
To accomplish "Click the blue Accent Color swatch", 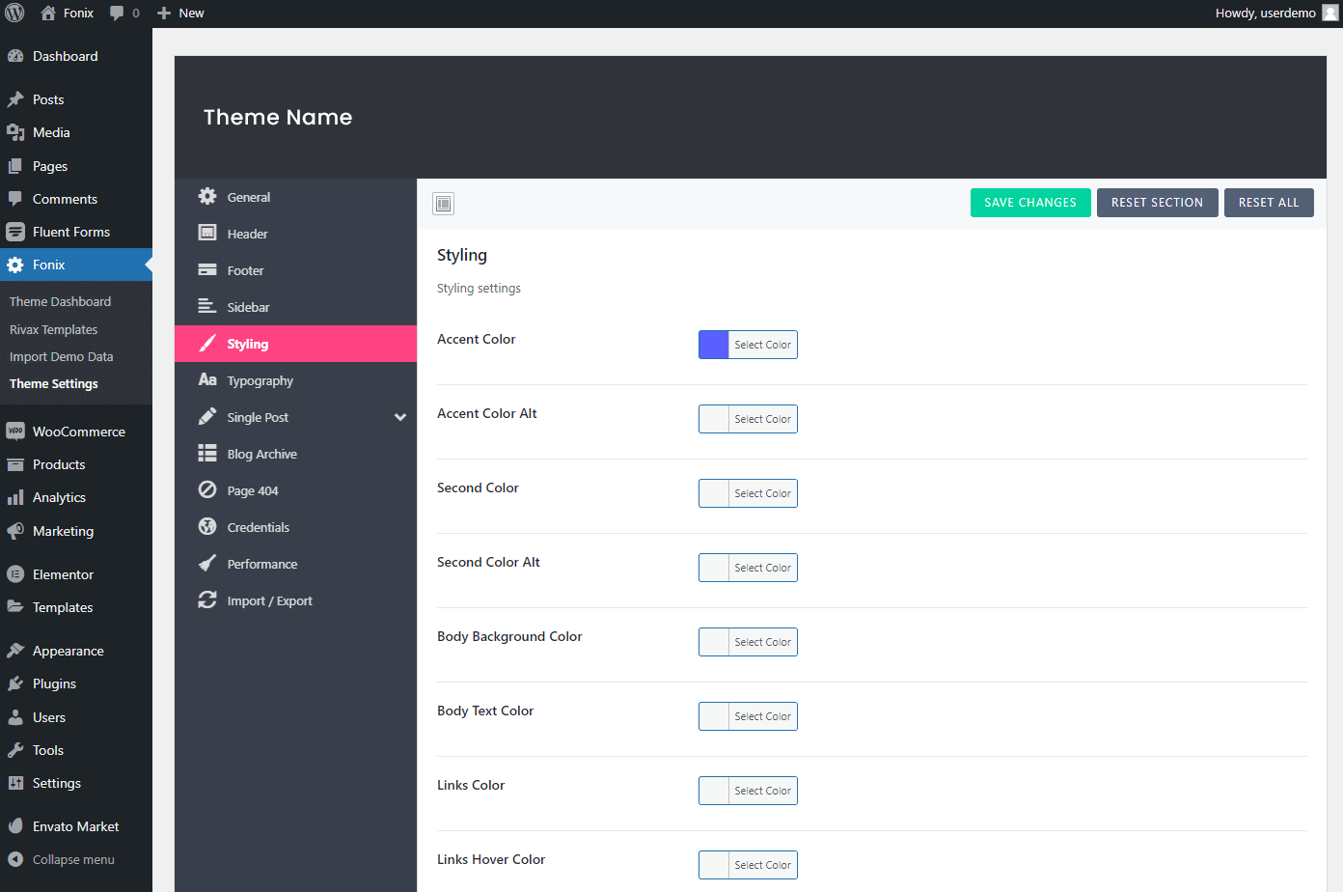I will (x=714, y=345).
